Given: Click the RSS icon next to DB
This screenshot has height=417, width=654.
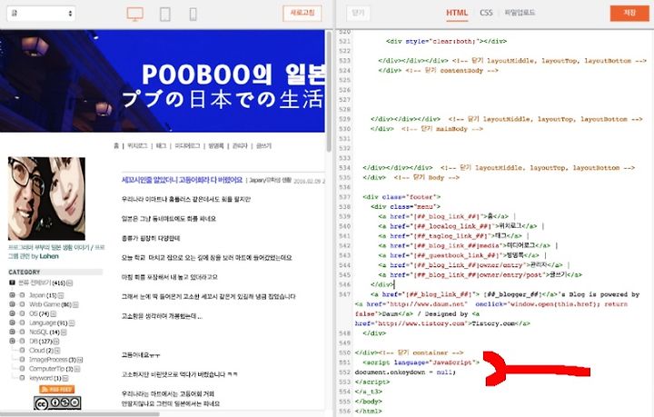Looking at the screenshot, I should coord(56,342).
